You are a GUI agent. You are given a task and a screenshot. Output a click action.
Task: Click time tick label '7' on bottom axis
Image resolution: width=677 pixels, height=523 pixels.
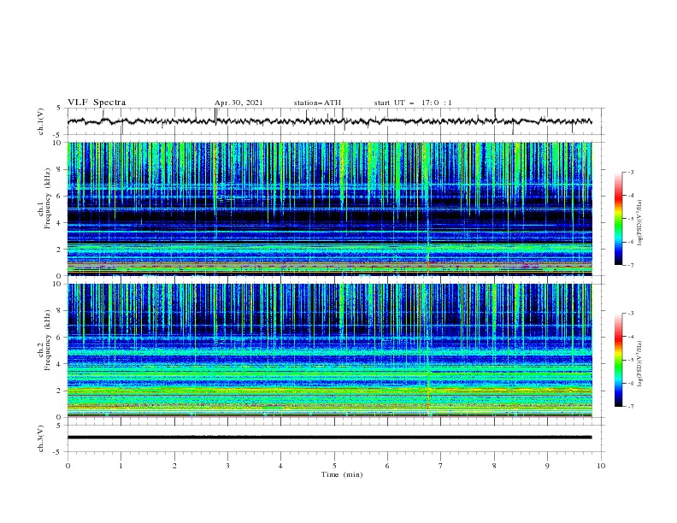click(x=441, y=466)
